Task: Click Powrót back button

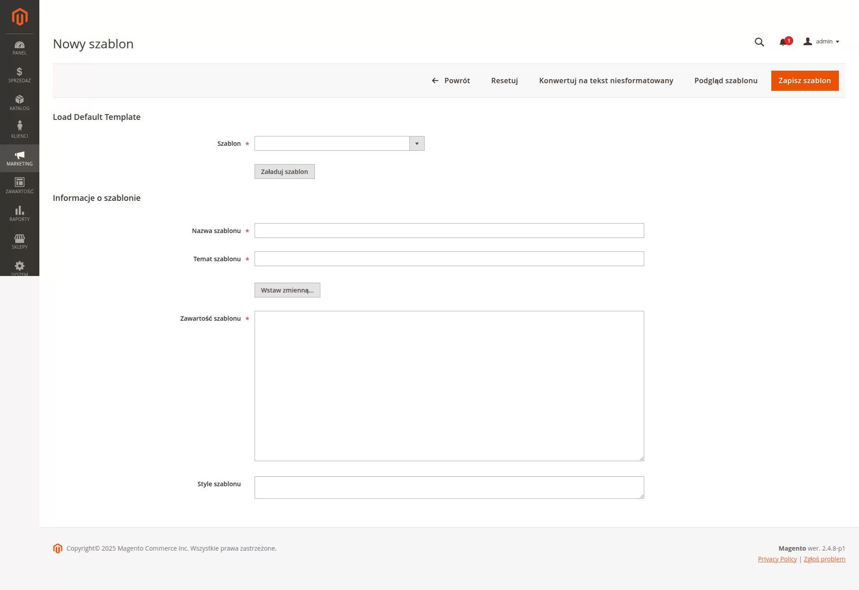Action: coord(451,81)
